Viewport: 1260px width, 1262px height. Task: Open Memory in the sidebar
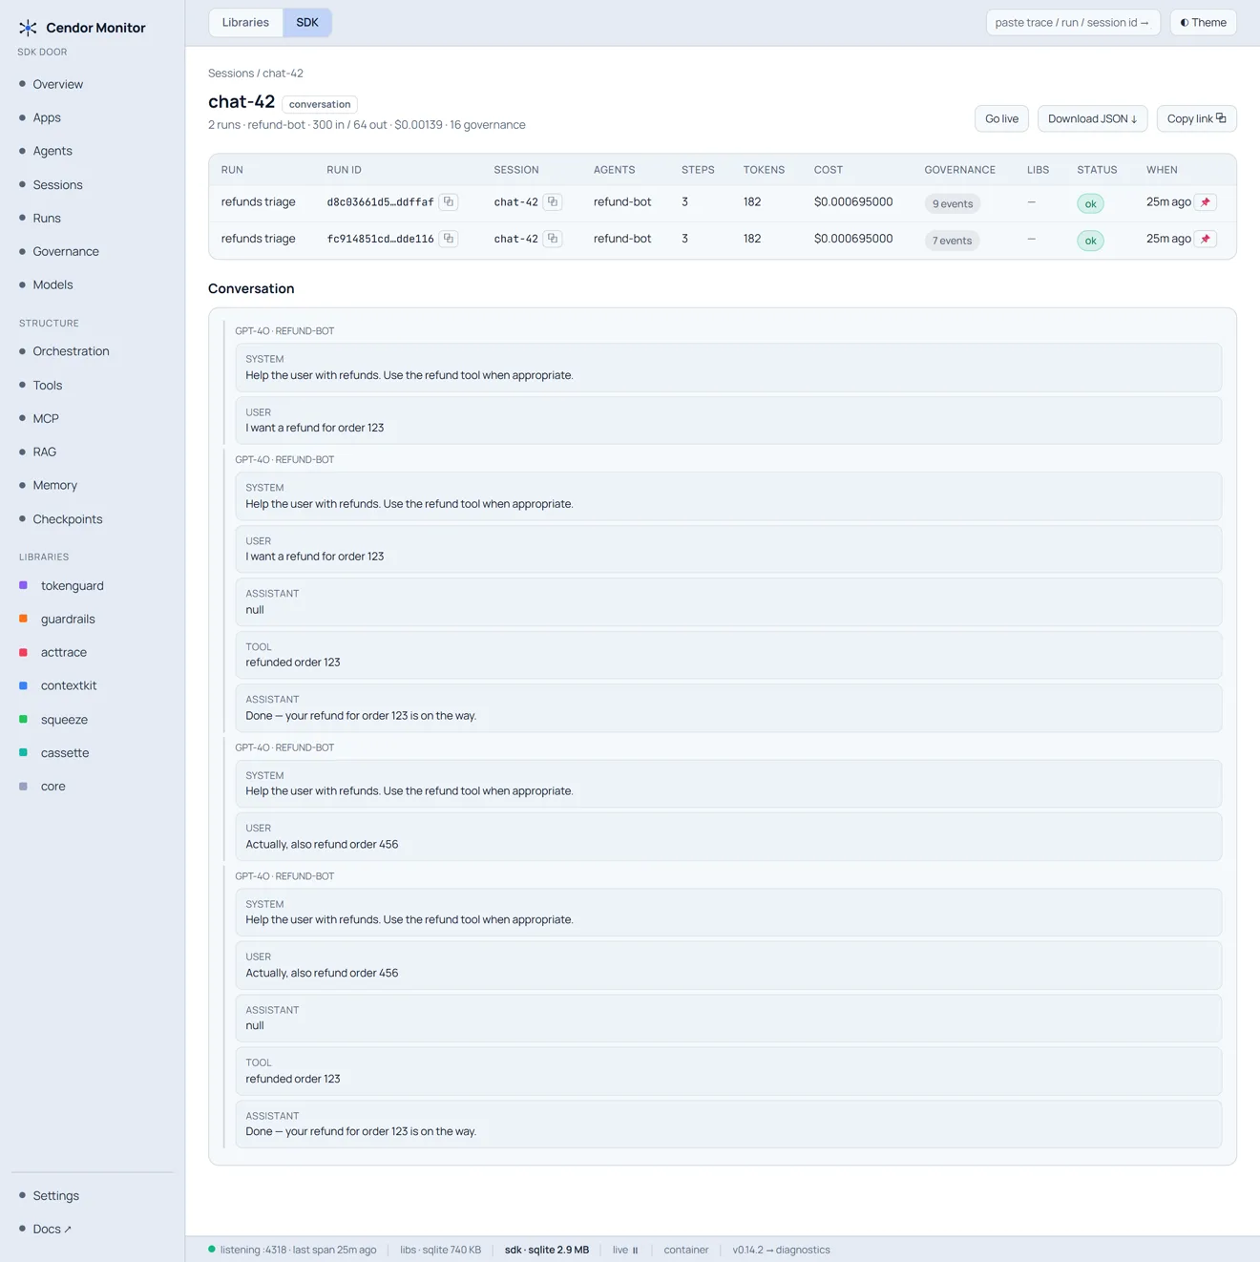pyautogui.click(x=54, y=485)
